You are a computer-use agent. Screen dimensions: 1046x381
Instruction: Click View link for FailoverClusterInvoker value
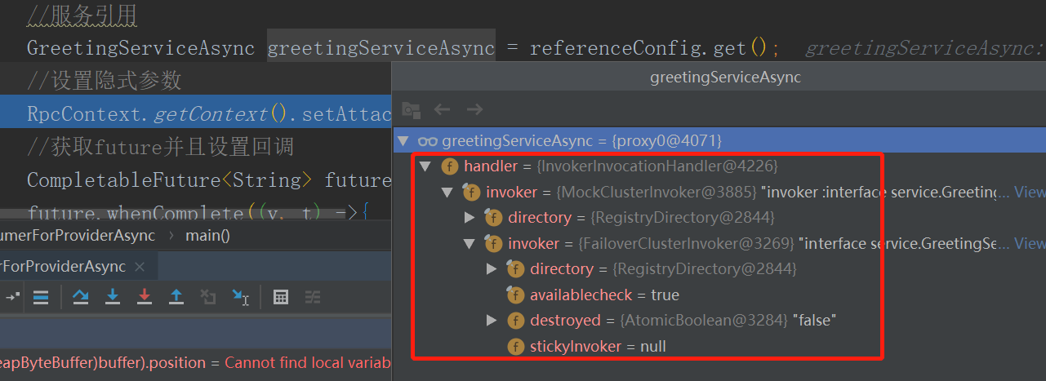click(1029, 243)
